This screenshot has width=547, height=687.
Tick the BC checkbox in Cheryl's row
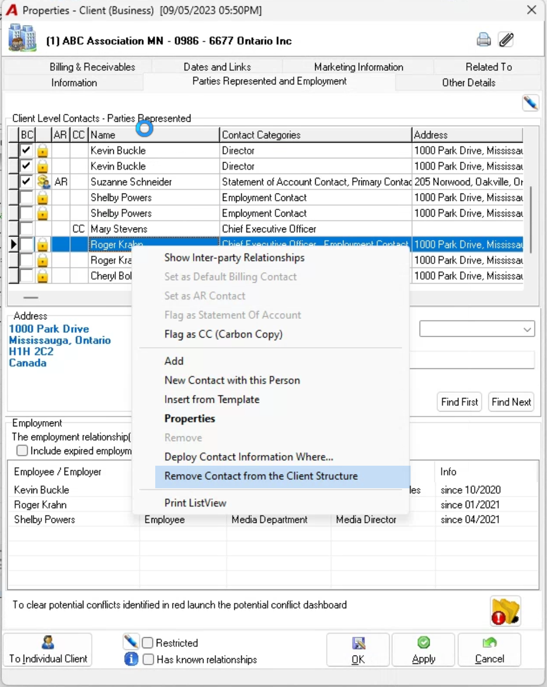click(26, 276)
